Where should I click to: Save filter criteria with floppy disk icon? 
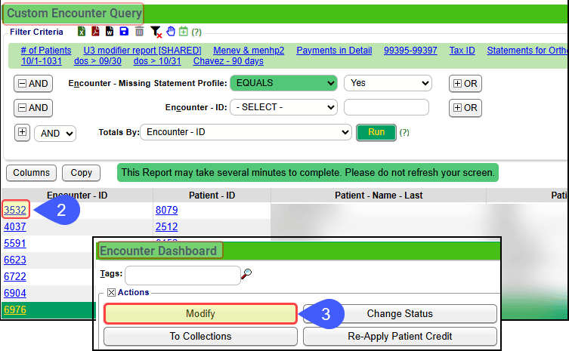click(x=124, y=32)
